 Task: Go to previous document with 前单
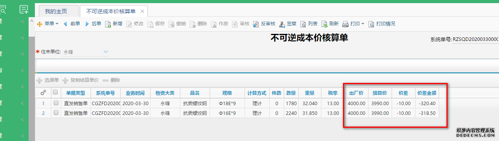pos(72,24)
